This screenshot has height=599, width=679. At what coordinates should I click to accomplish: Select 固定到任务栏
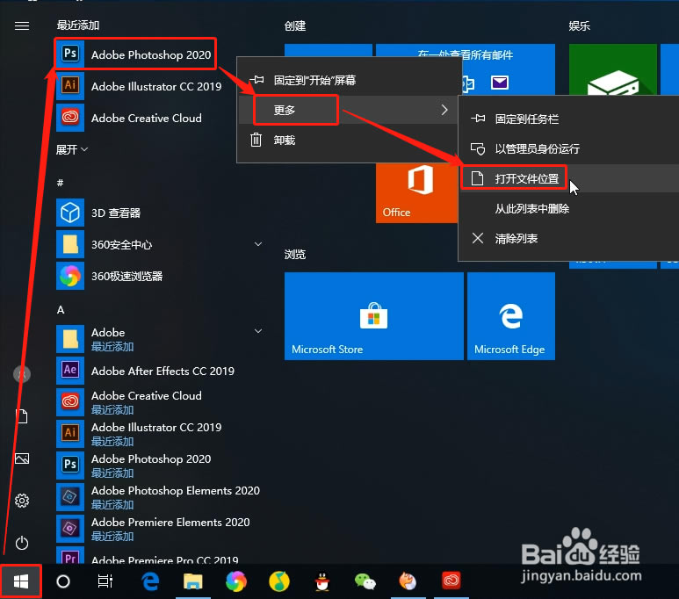[568, 119]
